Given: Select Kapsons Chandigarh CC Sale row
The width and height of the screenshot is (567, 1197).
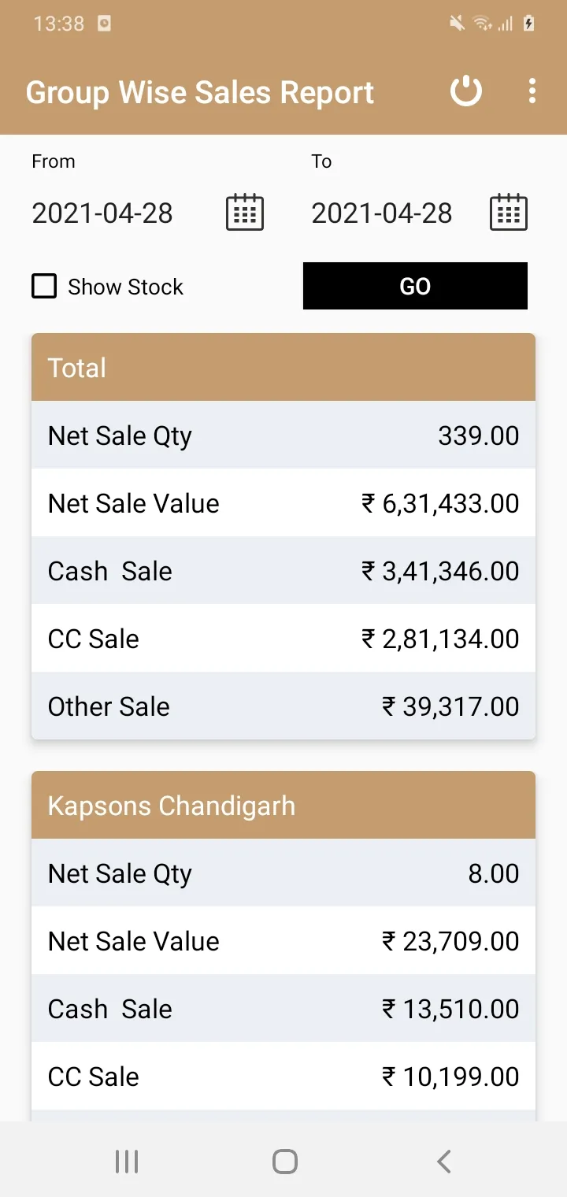Looking at the screenshot, I should point(283,1076).
